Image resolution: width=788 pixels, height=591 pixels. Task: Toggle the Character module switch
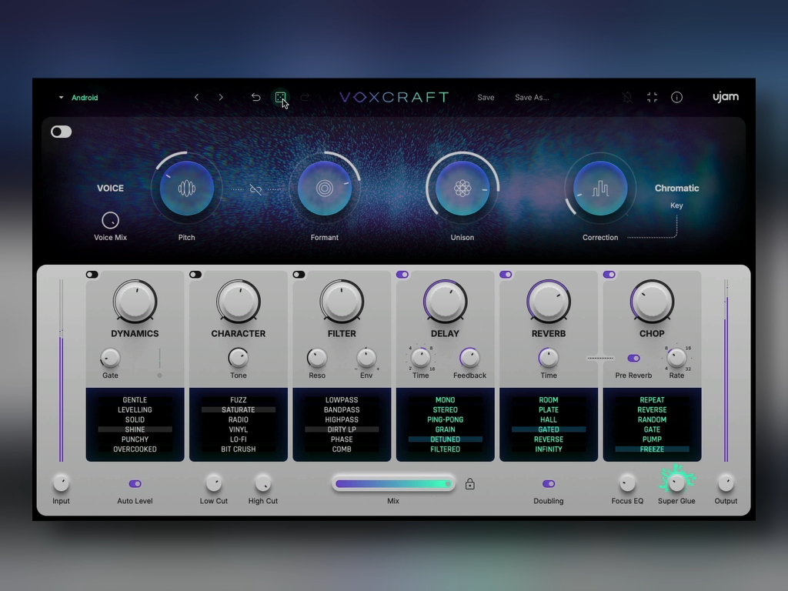point(195,275)
